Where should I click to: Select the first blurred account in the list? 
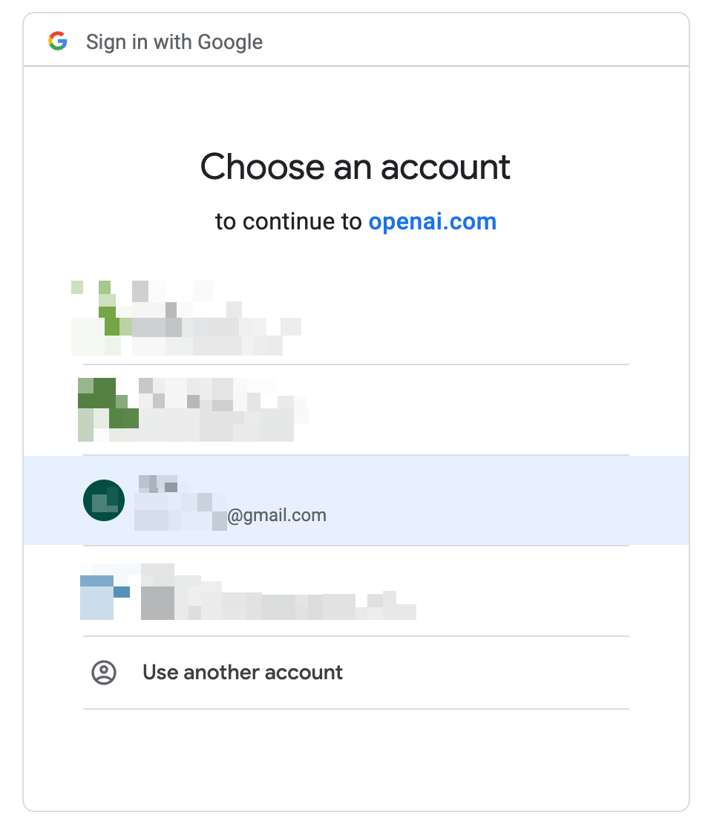click(x=356, y=318)
